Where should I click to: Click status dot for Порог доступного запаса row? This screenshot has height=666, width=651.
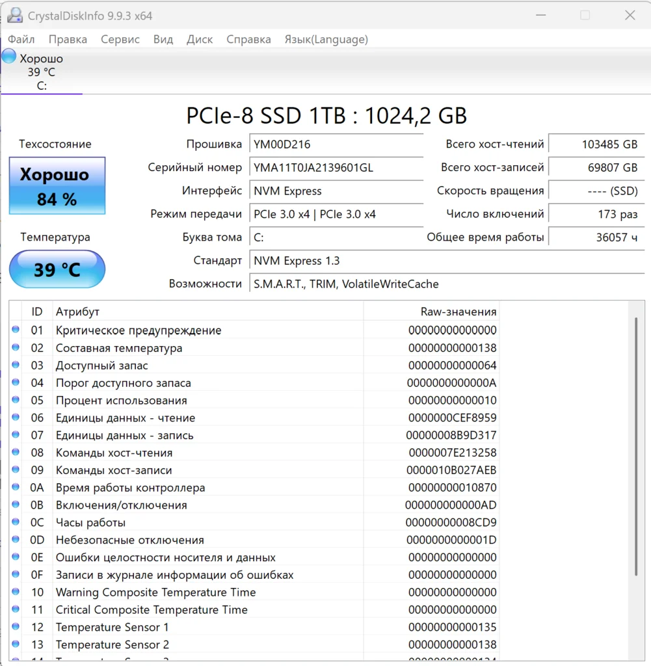(16, 382)
